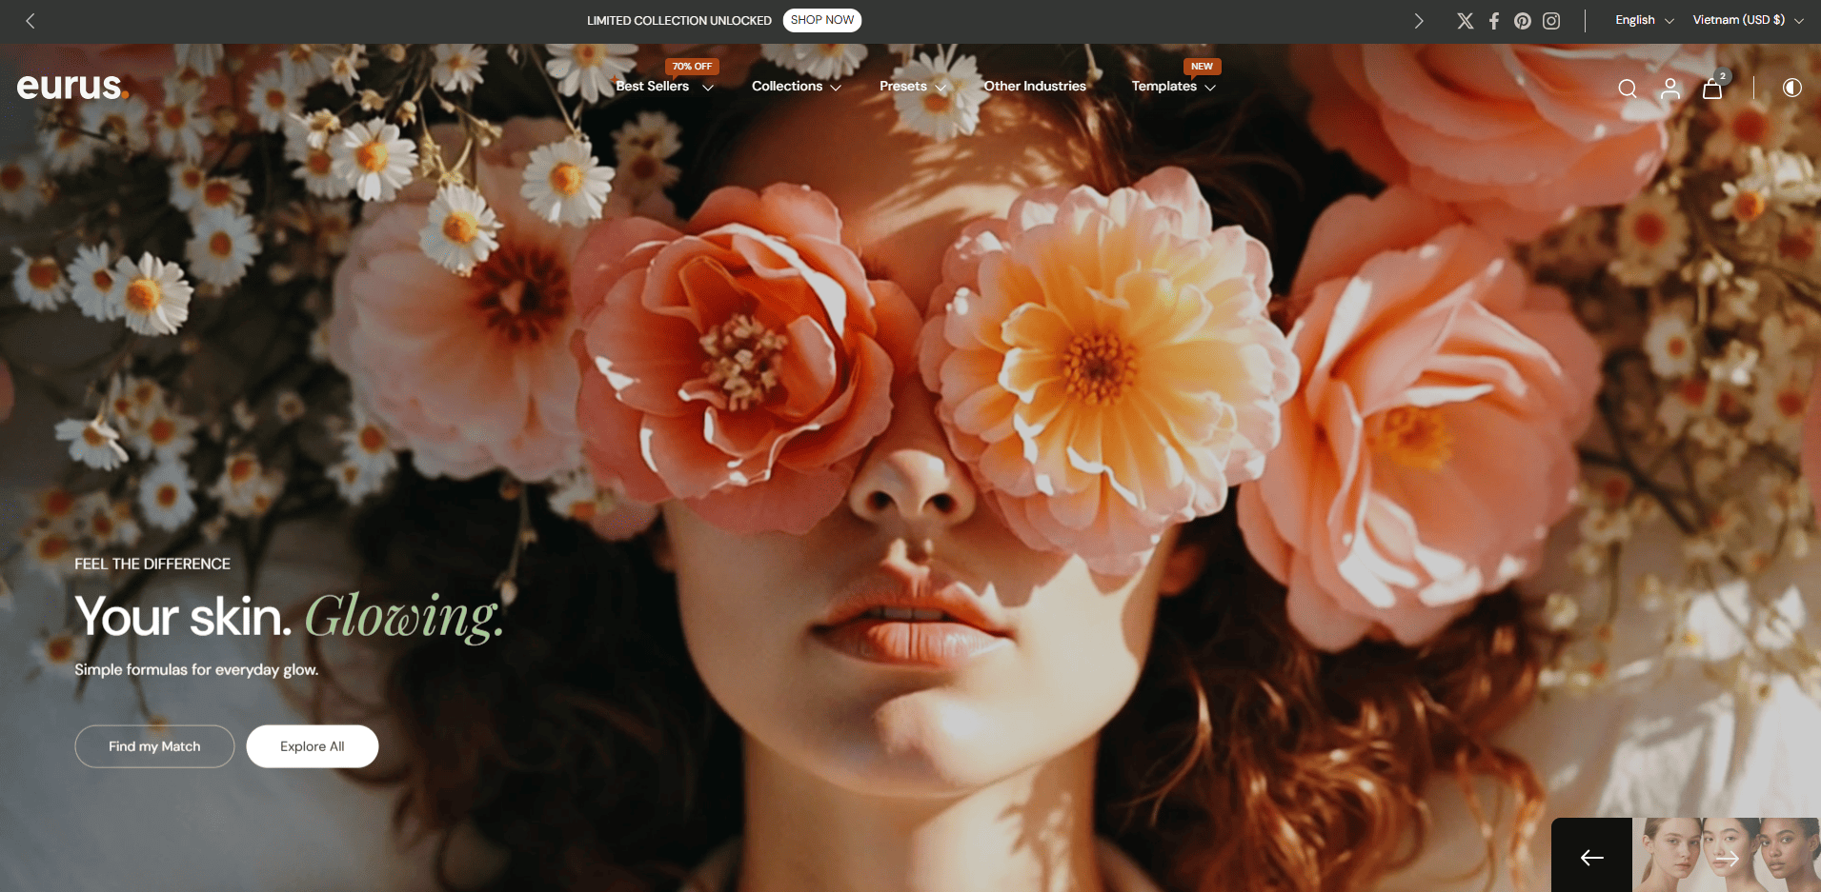Toggle dark mode with the contrast icon
This screenshot has width=1821, height=892.
point(1791,88)
